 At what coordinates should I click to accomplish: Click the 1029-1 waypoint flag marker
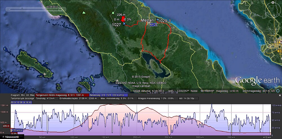click(x=157, y=20)
